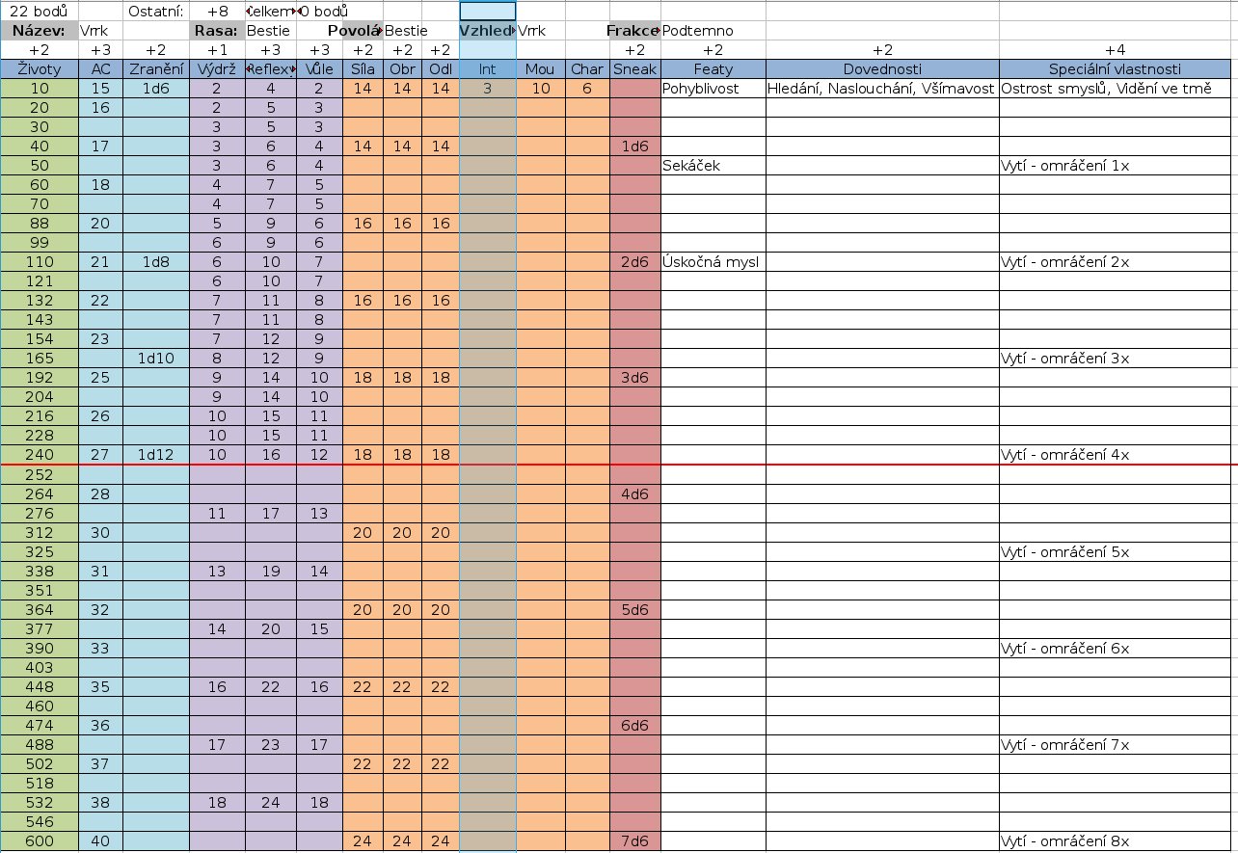The image size is (1238, 853).
Task: Select the Sneak column header
Action: click(634, 69)
